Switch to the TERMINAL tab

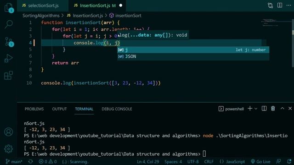(x=84, y=109)
